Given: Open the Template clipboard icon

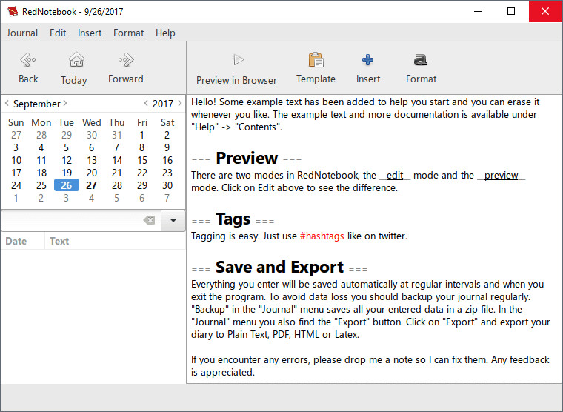Looking at the screenshot, I should tap(316, 60).
